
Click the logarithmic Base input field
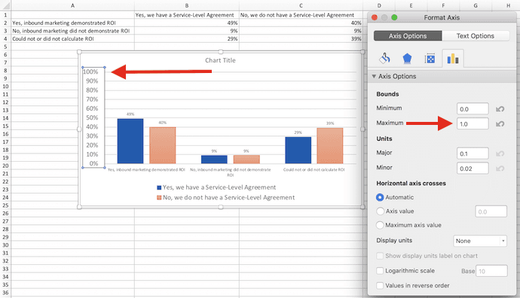(491, 271)
